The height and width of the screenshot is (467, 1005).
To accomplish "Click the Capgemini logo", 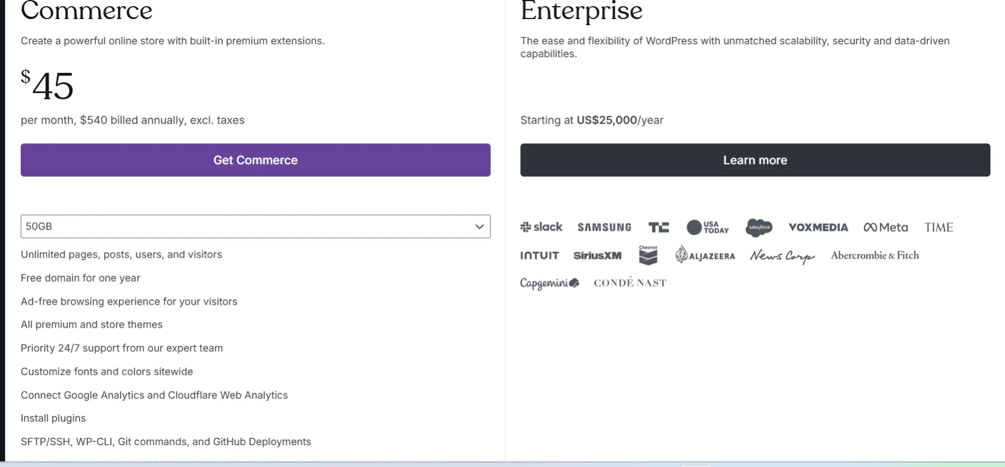I will pyautogui.click(x=549, y=283).
